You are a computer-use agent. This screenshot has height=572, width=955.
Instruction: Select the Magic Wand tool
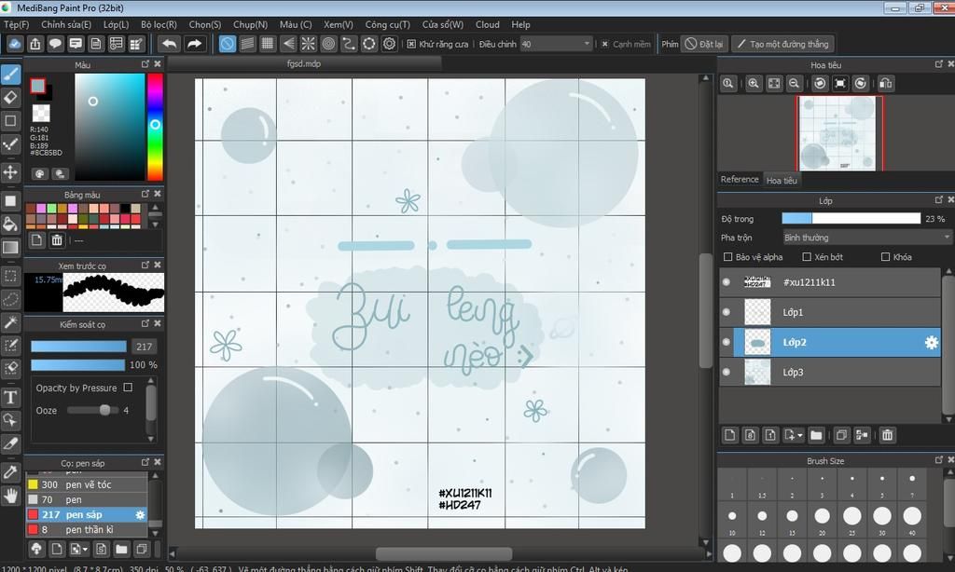click(10, 322)
